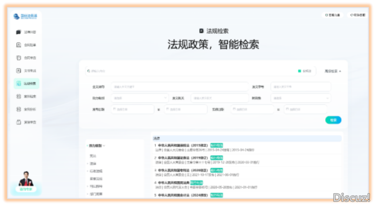This screenshot has width=376, height=206.
Task: Select the last sidebar item with calendar icon
Action: tap(19, 122)
